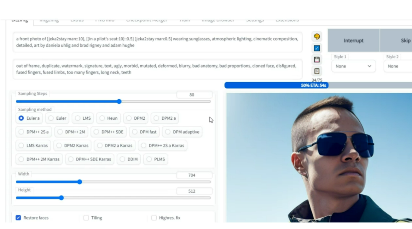
Task: Select the Heun sampling method
Action: [108, 118]
